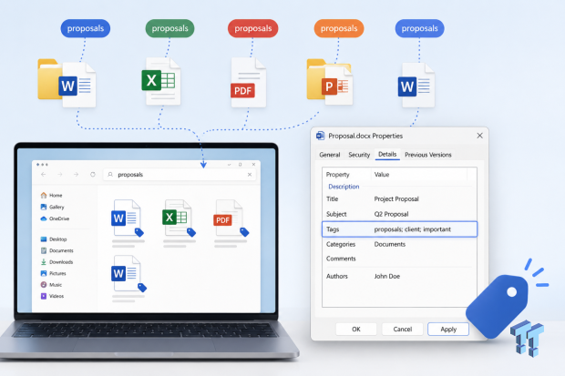Open Downloads folder in the sidebar
This screenshot has width=565, height=376.
[x=56, y=262]
